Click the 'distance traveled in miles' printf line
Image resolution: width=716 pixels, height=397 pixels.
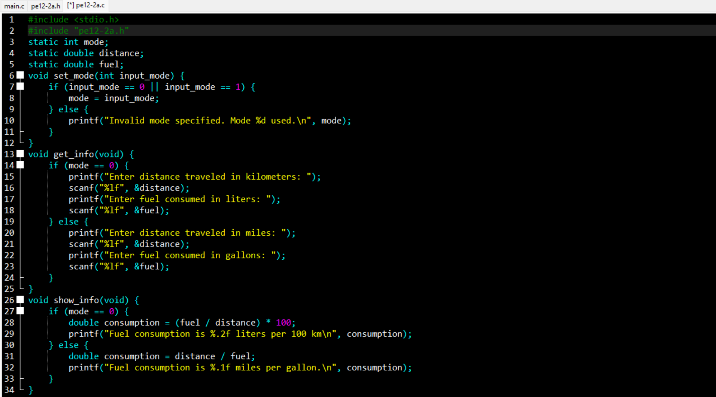click(x=182, y=233)
